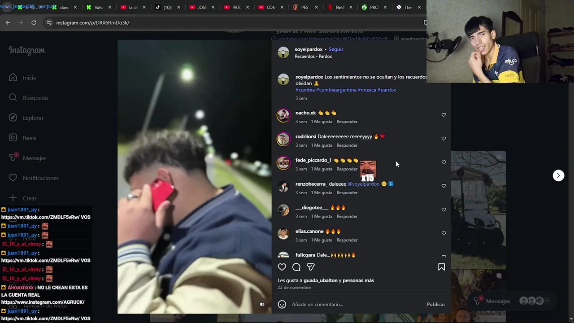
Task: Follow soyelpardox with Seguir link
Action: tap(336, 49)
